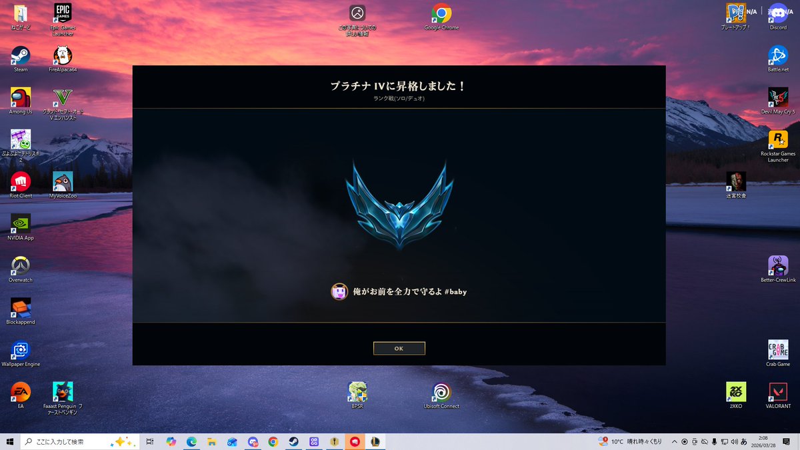Select the Devil May Cry 5 desktop icon
This screenshot has width=800, height=450.
pyautogui.click(x=778, y=101)
